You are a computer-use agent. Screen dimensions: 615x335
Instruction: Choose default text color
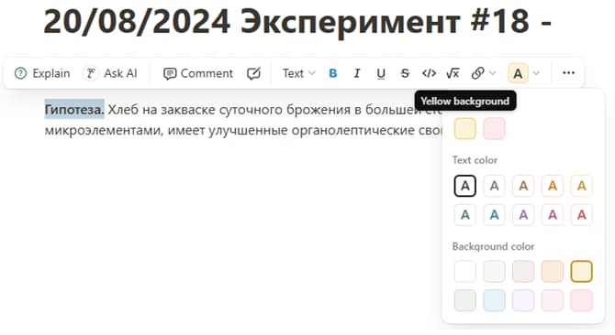(464, 186)
